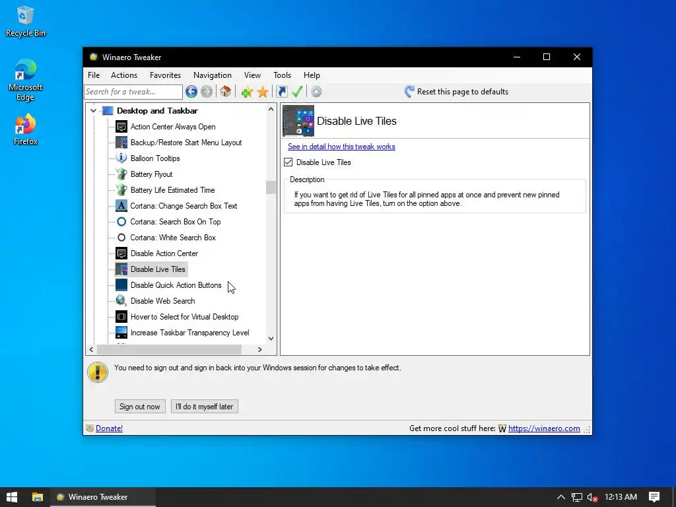The height and width of the screenshot is (507, 676).
Task: Click the Cortana White Search Box icon
Action: coord(121,238)
